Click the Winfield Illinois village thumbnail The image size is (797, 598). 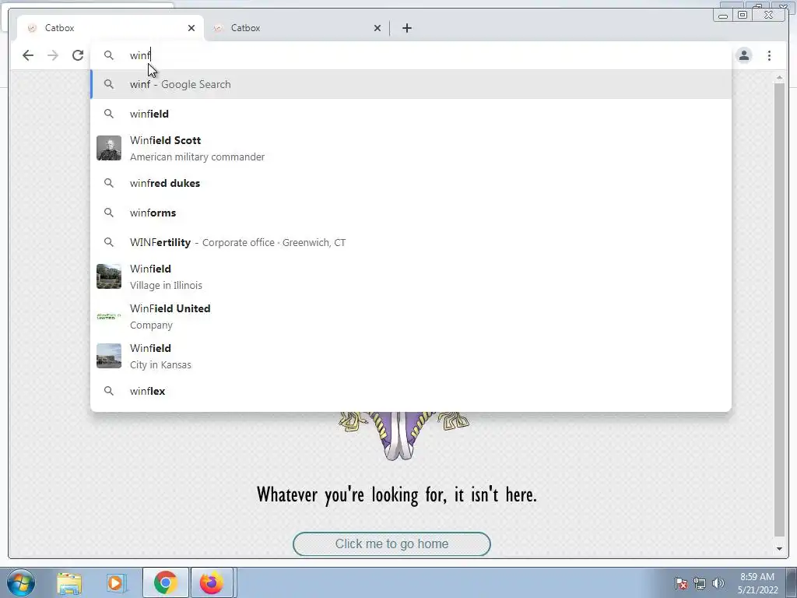coord(109,276)
